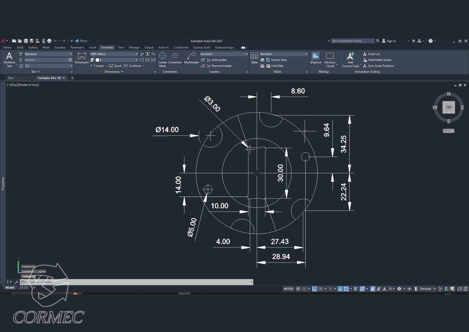Activate the Multileader tool
469x332 pixels.
click(191, 58)
